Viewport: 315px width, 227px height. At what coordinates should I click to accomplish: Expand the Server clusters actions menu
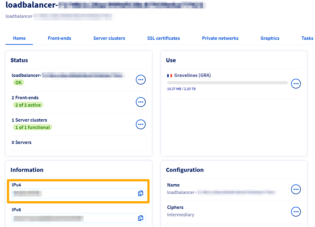coord(141,124)
